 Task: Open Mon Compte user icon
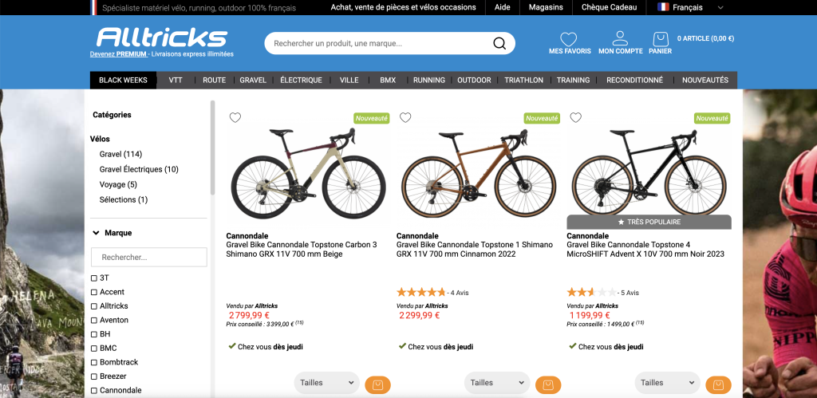pos(620,38)
